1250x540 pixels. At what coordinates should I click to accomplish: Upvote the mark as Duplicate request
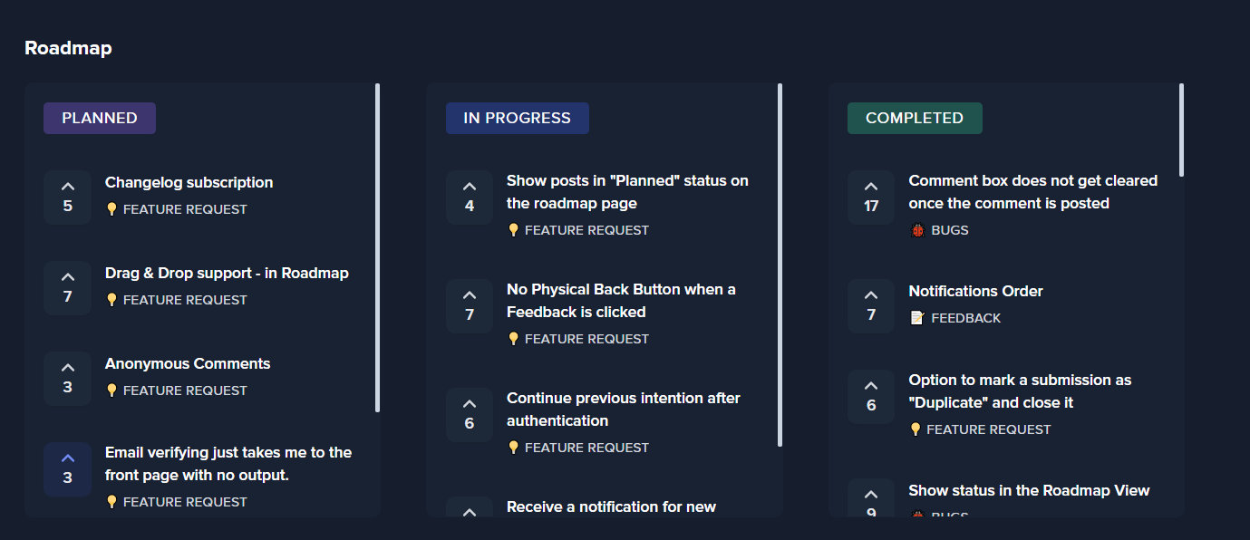coord(871,396)
